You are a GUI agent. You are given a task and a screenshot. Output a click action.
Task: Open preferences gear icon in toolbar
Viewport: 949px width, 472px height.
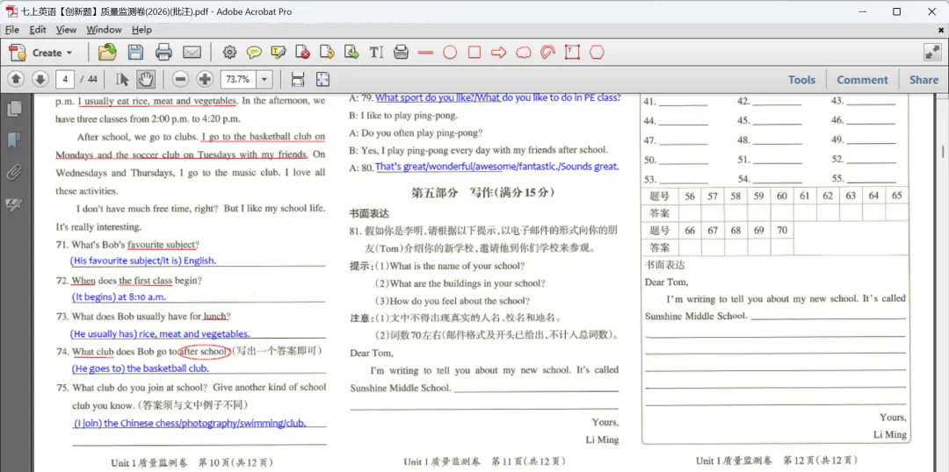pyautogui.click(x=228, y=53)
